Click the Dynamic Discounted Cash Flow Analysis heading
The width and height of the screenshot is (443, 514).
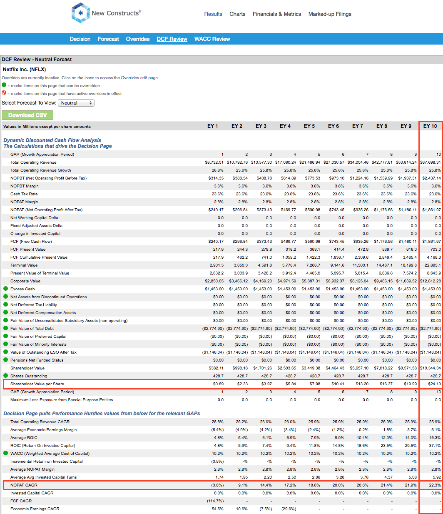coord(52,140)
